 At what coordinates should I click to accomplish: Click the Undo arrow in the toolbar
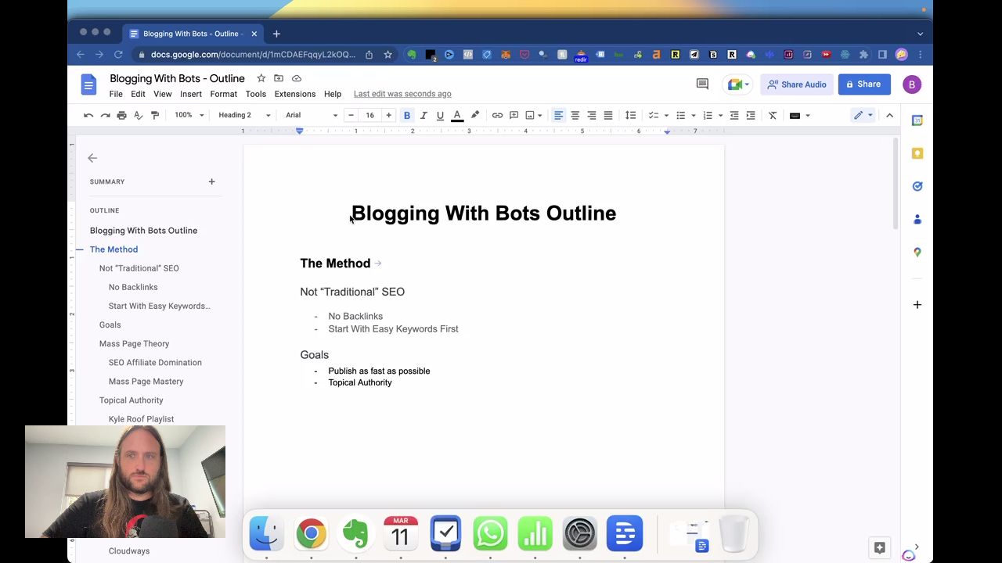coord(88,116)
